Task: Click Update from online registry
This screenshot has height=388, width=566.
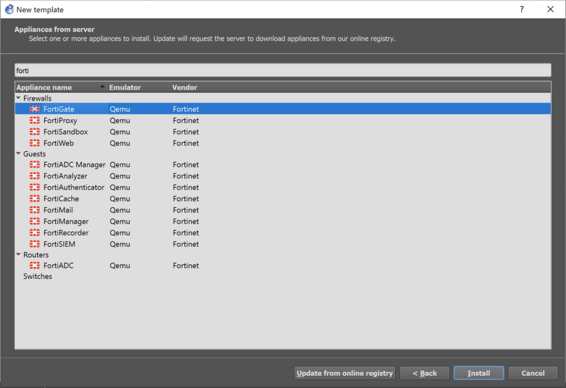Action: [x=344, y=373]
